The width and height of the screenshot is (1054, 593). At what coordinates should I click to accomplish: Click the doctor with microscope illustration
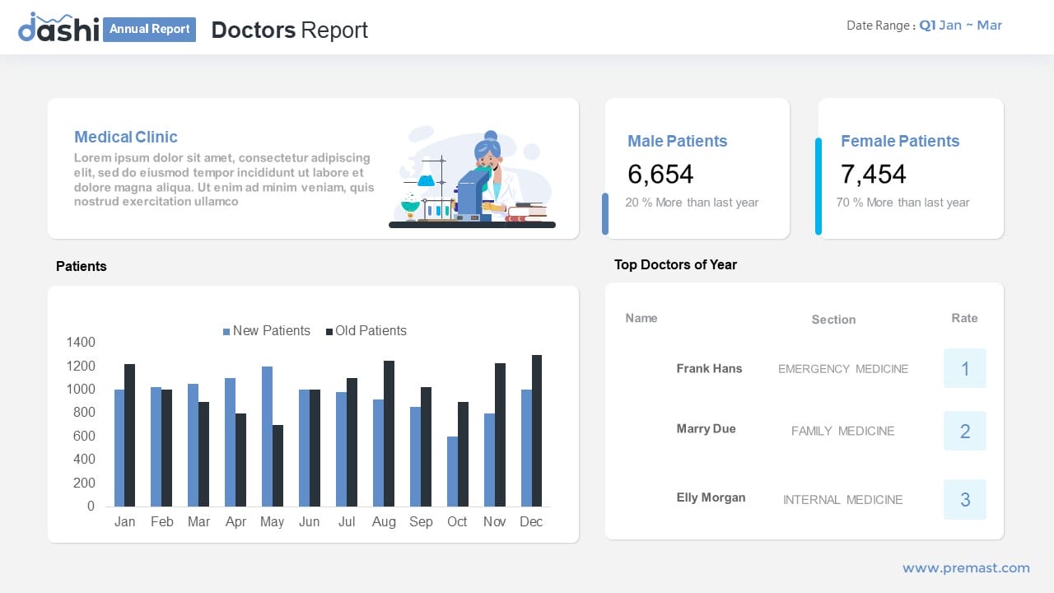click(472, 176)
